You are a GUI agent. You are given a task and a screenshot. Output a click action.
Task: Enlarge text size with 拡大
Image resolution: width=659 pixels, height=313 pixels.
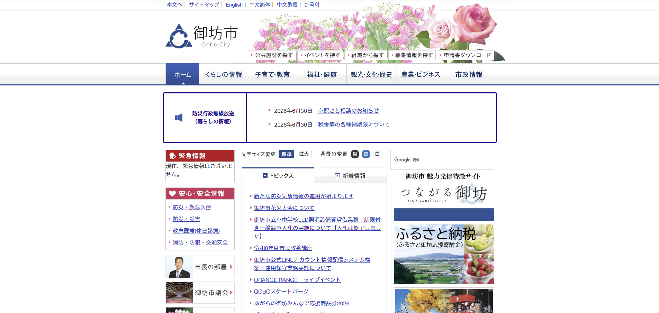click(x=304, y=154)
